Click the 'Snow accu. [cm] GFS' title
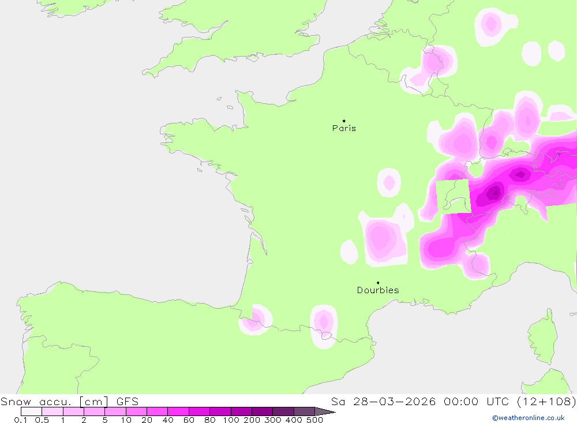Screen dimensions: 577x423 click(70, 401)
